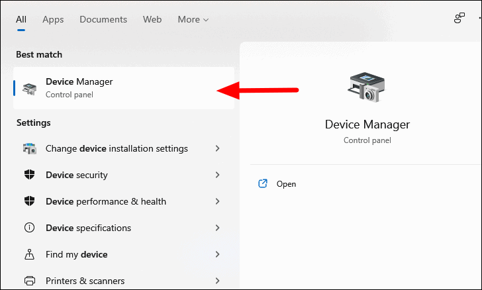The height and width of the screenshot is (290, 482).
Task: Expand Device security chevron arrow
Action: [218, 175]
